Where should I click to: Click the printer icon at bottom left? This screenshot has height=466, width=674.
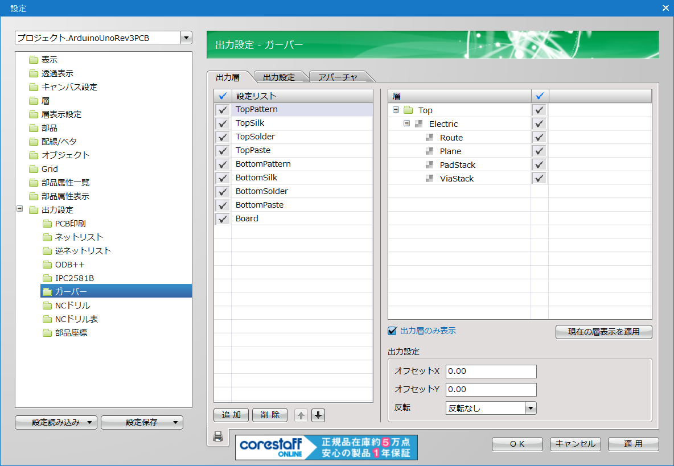point(217,436)
